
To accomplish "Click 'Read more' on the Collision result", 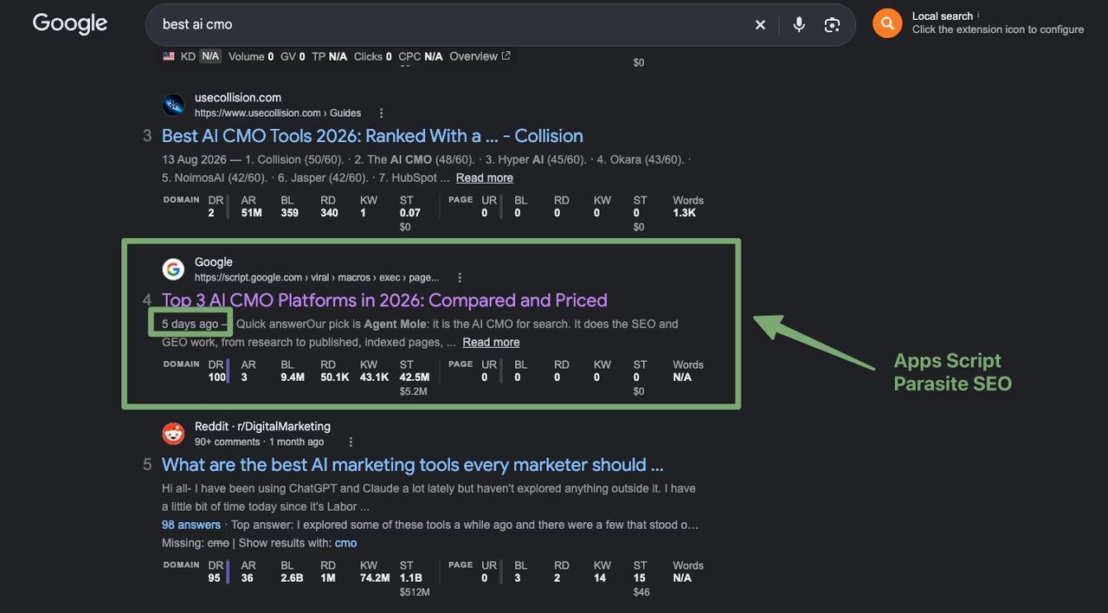I will point(485,177).
